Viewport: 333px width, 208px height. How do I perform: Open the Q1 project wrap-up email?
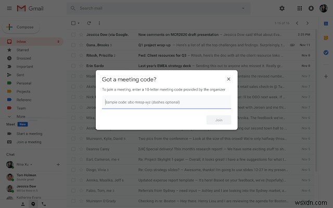click(x=191, y=45)
